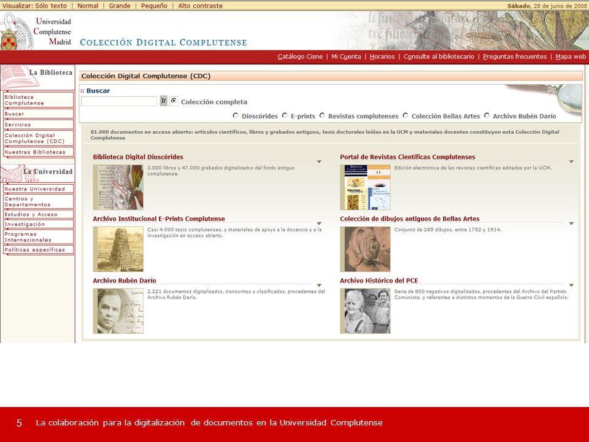Open Preguntas frecuentes
The width and height of the screenshot is (589, 442).
click(515, 56)
